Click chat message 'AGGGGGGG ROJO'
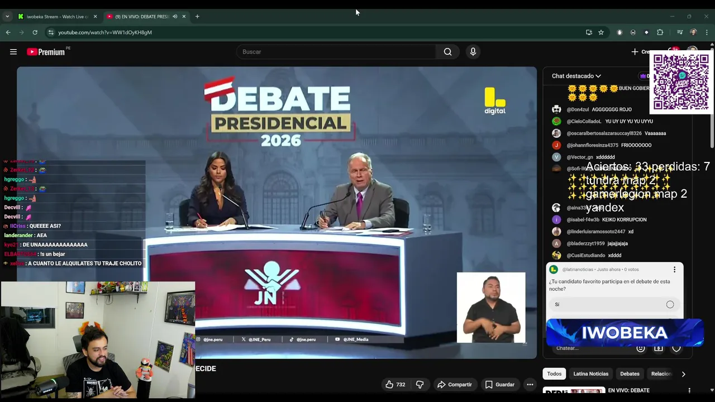This screenshot has height=402, width=715. (612, 109)
